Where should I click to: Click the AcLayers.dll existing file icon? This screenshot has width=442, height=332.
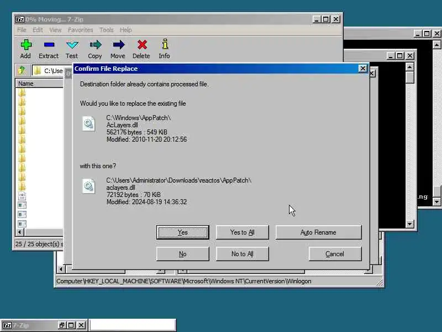(88, 123)
